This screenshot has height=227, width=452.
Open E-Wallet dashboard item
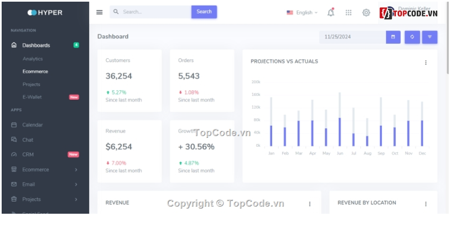32,97
